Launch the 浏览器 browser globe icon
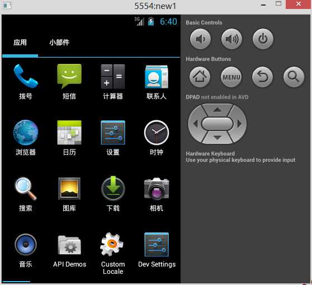 tap(26, 132)
